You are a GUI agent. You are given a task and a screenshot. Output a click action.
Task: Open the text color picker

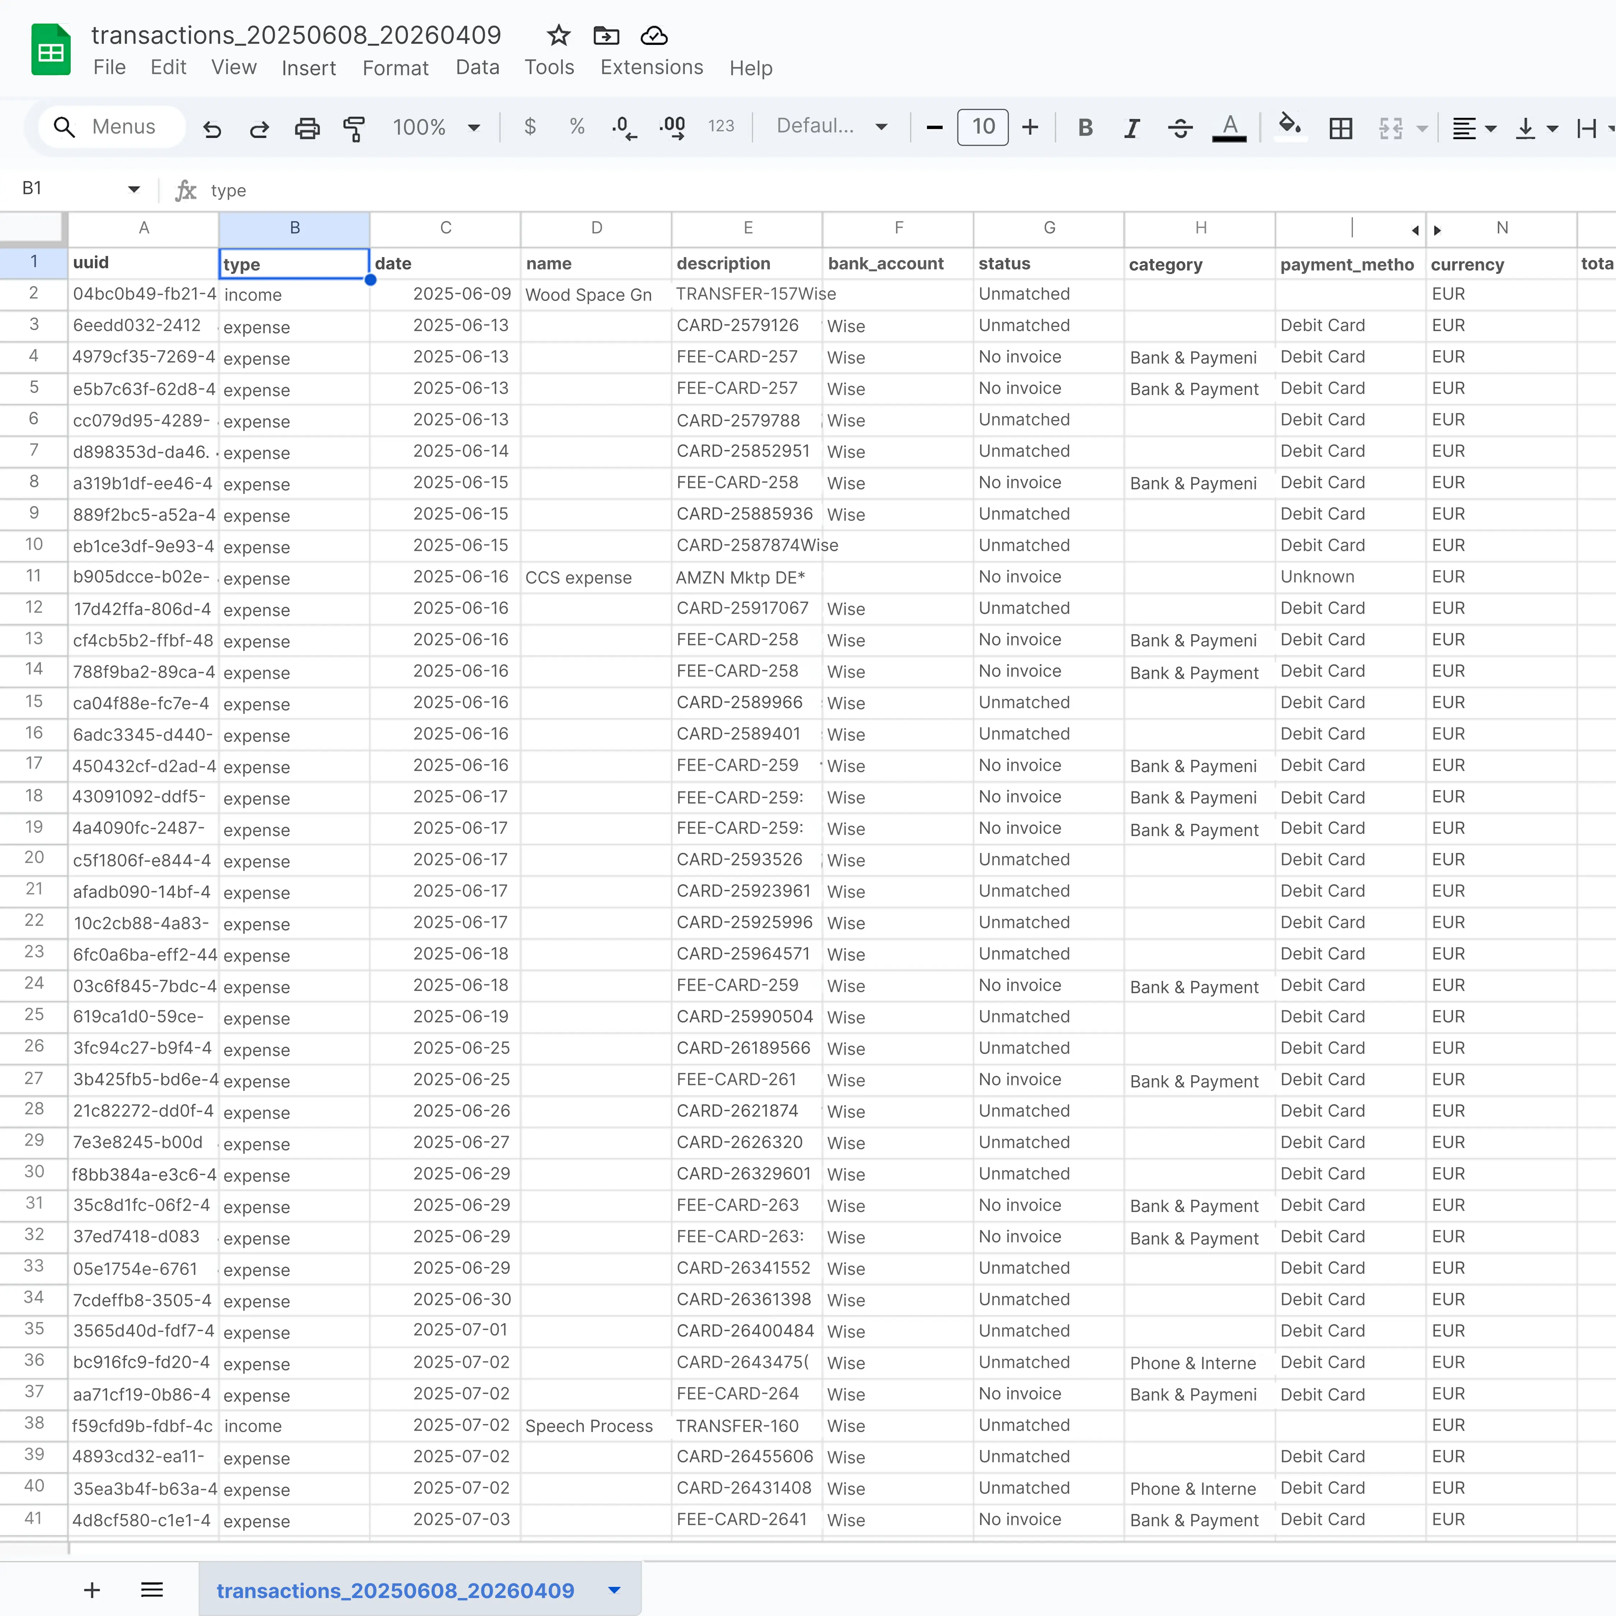pyautogui.click(x=1229, y=127)
